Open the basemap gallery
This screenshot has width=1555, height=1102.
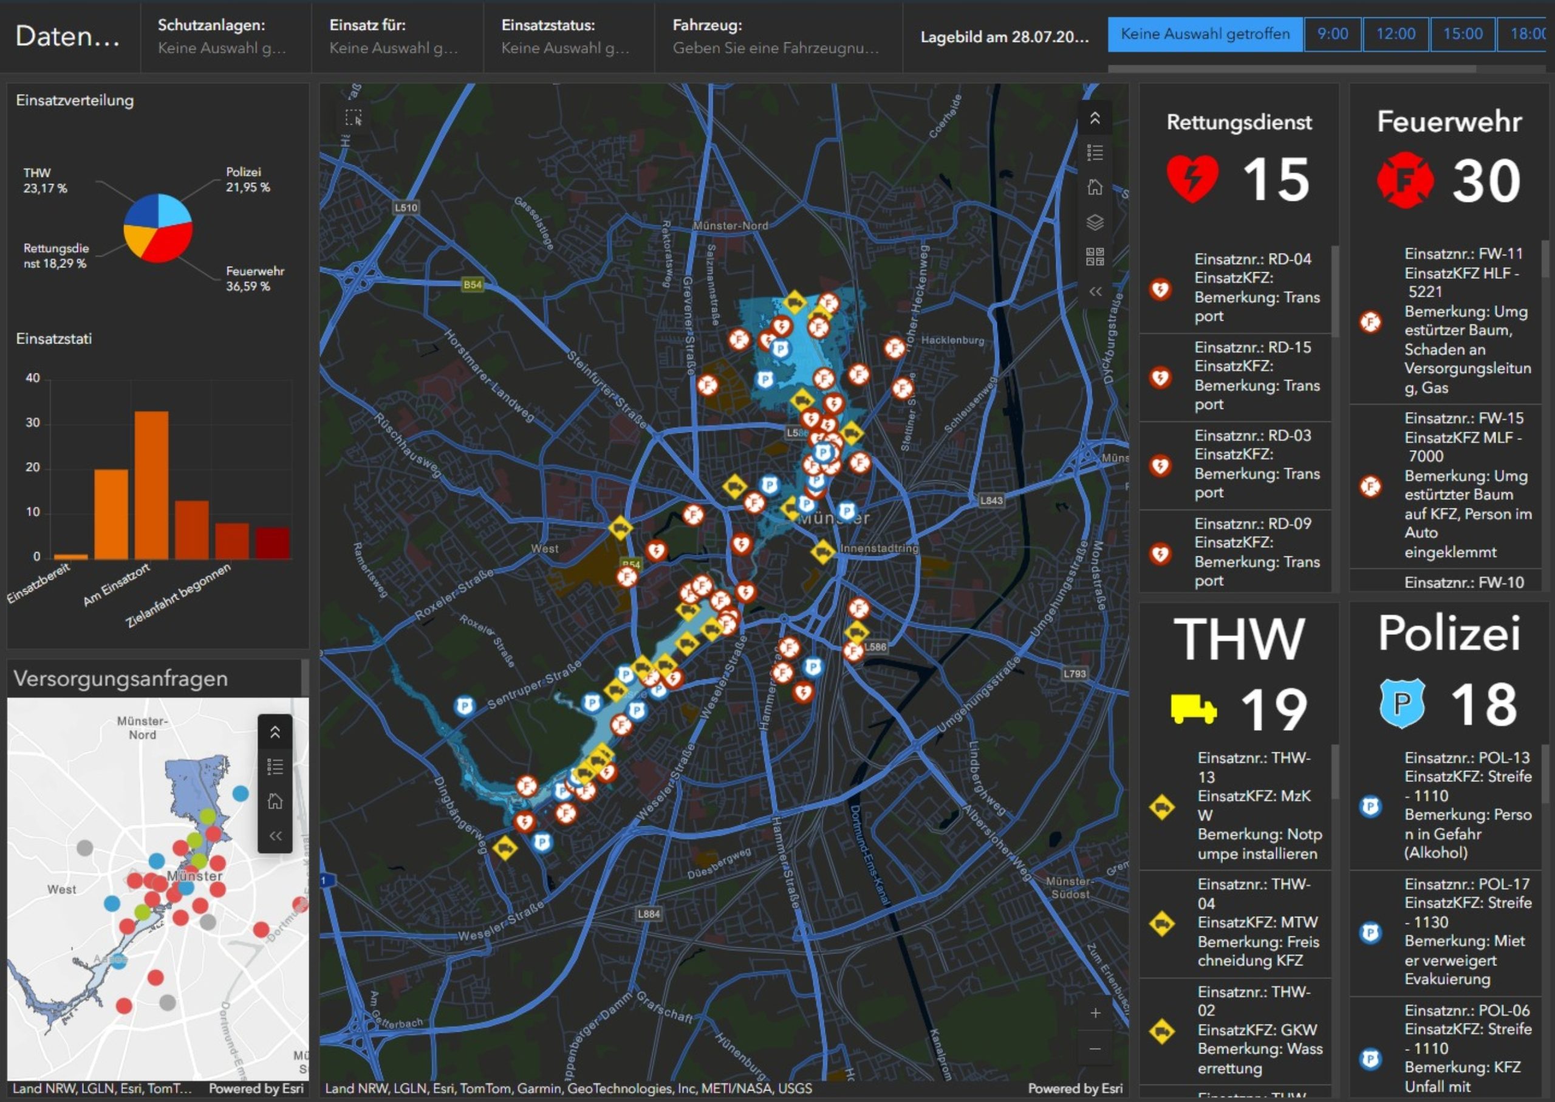pos(1095,256)
